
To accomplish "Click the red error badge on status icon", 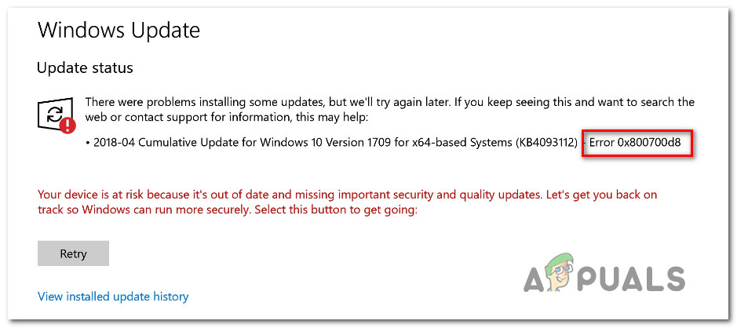I will pyautogui.click(x=70, y=124).
